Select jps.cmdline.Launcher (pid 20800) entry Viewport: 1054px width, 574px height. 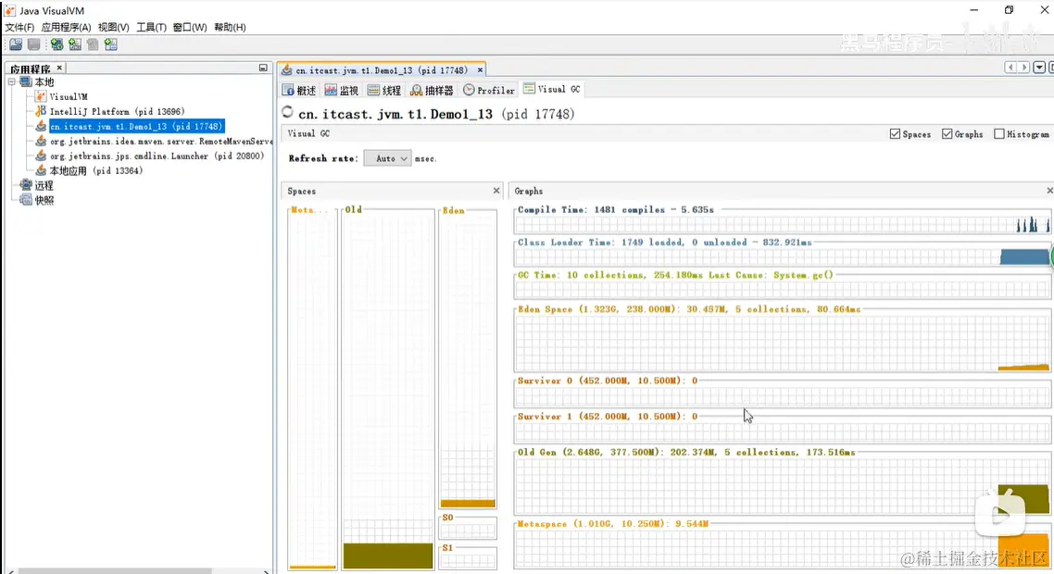[157, 156]
